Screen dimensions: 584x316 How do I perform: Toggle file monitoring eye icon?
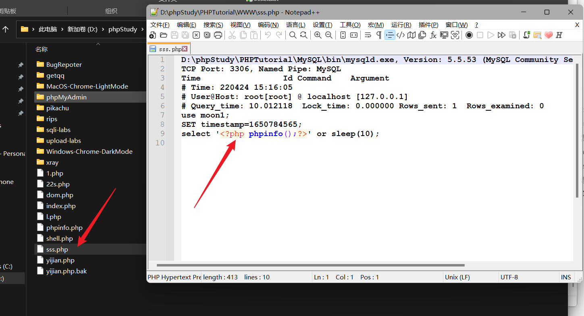455,35
